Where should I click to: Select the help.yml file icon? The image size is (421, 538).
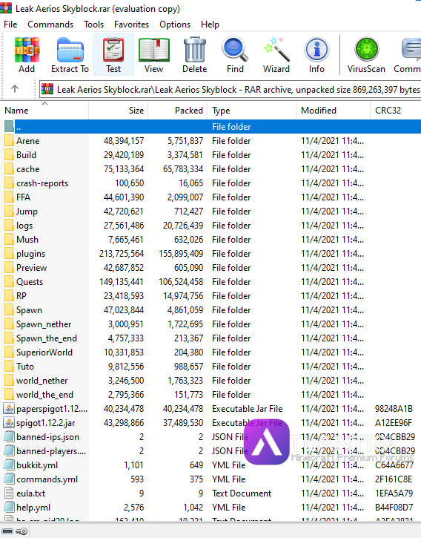(9, 507)
